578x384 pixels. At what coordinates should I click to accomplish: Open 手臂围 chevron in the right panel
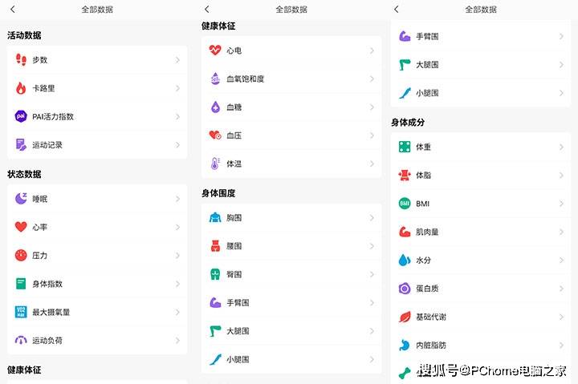[x=561, y=36]
